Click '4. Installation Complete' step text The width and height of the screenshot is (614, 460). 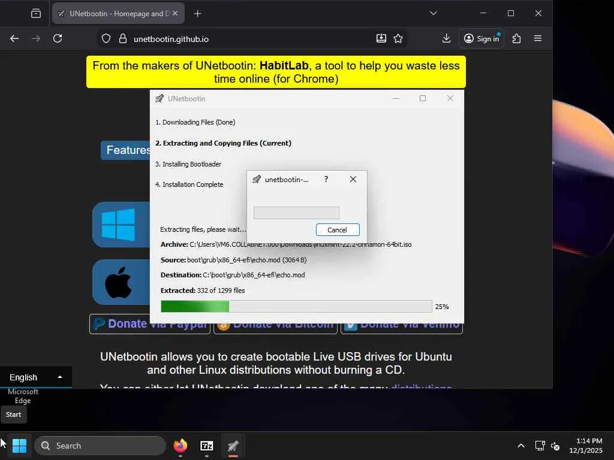[x=189, y=184]
